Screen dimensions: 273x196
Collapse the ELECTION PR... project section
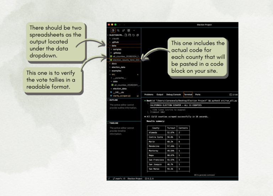(115, 35)
